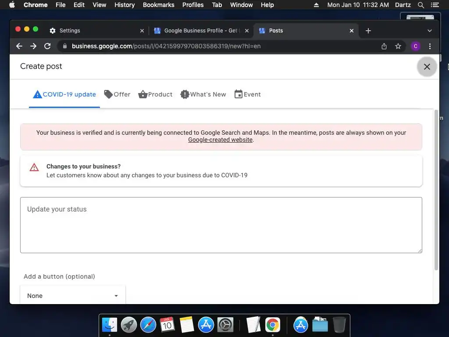This screenshot has height=337, width=449.
Task: Click the Update your status text box
Action: [221, 225]
